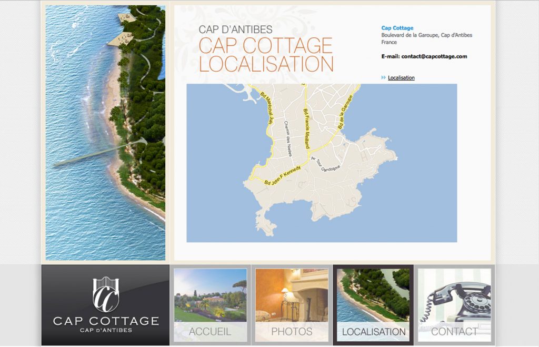539x347 pixels.
Task: Follow the underlined Localisation link
Action: tap(401, 78)
